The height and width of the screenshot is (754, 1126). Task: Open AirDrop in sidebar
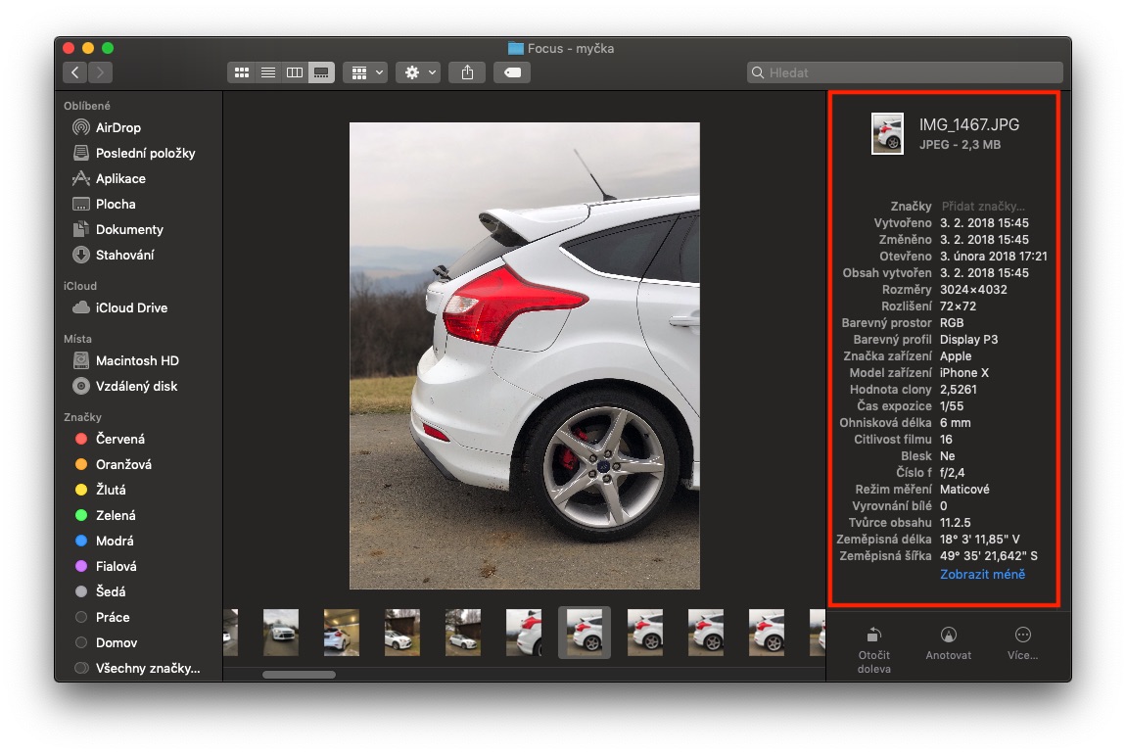pos(117,127)
